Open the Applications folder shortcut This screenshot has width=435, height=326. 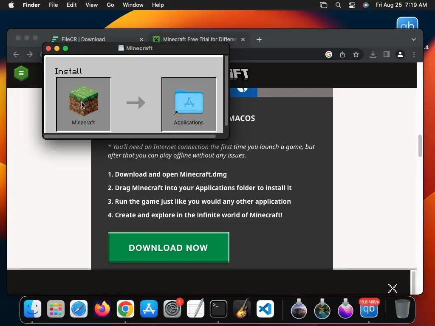point(189,102)
